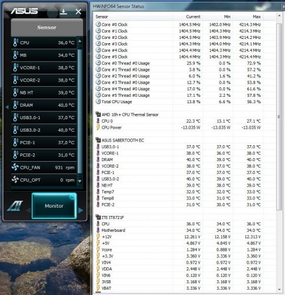Click the 12.261 V current +12V value
285x295 pixels.
tap(193, 237)
